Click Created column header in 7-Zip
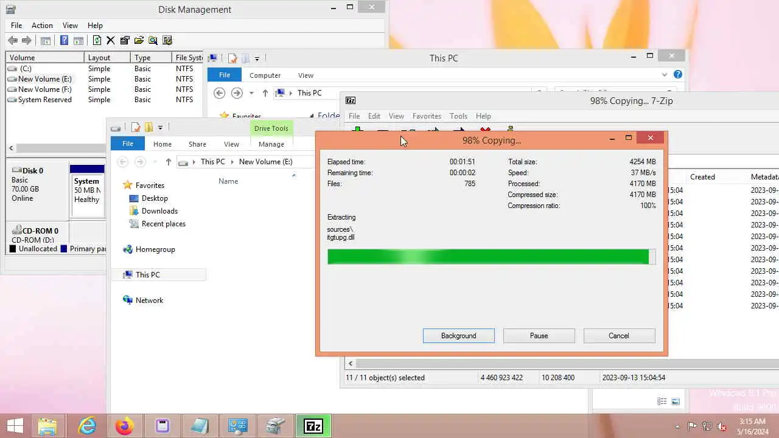Image resolution: width=779 pixels, height=438 pixels. click(702, 177)
